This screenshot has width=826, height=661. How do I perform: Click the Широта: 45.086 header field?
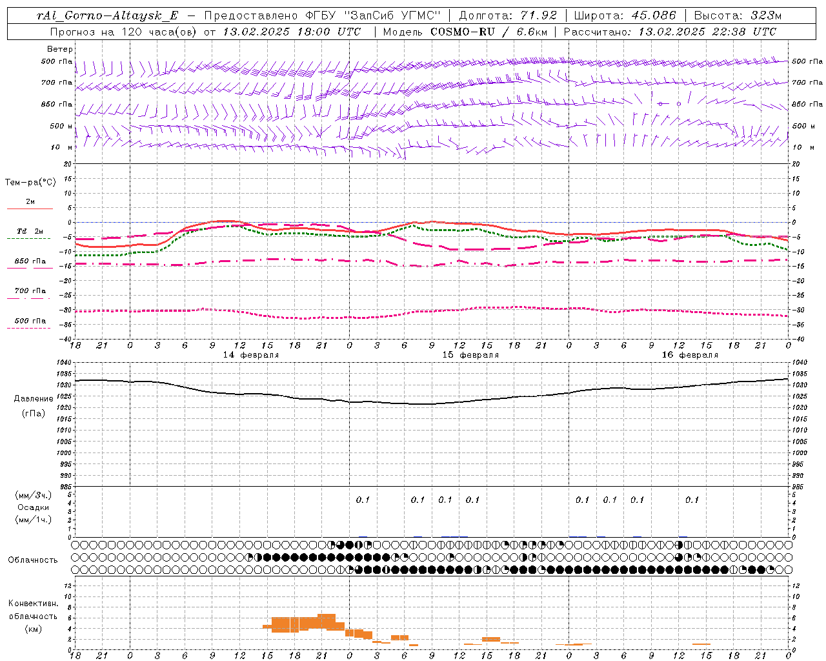(x=625, y=16)
